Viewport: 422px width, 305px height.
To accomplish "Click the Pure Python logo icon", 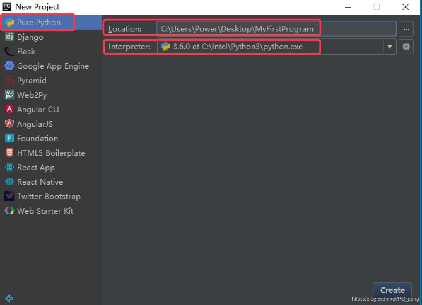I will pyautogui.click(x=9, y=23).
